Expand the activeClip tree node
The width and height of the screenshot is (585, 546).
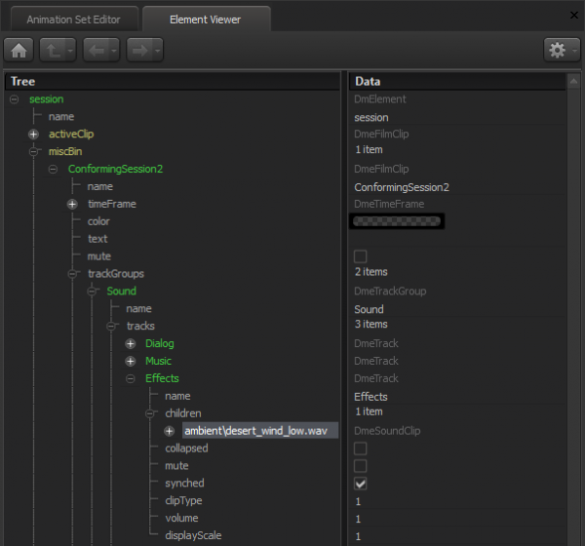coord(33,134)
